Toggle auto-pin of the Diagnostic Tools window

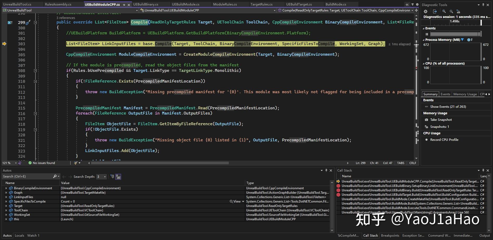pos(483,5)
